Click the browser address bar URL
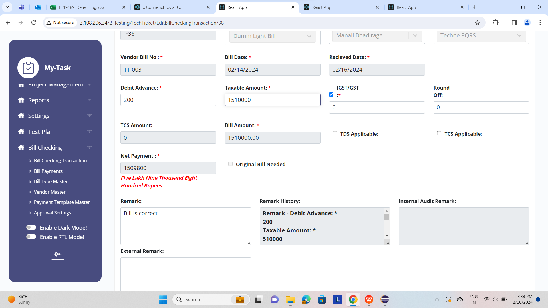 pyautogui.click(x=152, y=23)
